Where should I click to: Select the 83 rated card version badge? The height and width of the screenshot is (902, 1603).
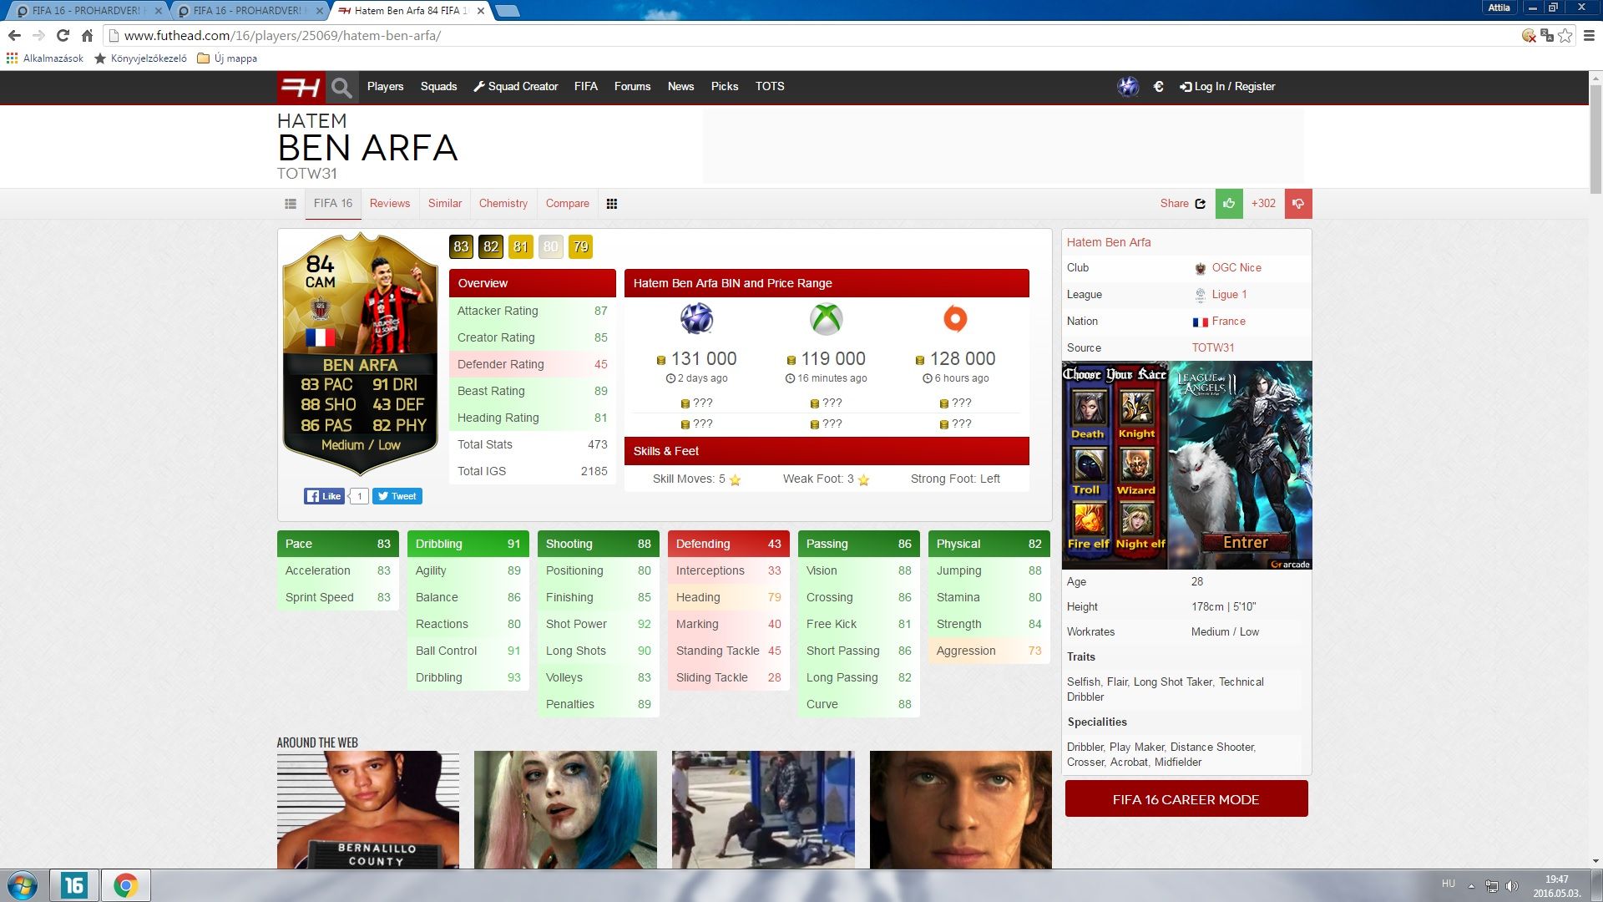click(461, 247)
